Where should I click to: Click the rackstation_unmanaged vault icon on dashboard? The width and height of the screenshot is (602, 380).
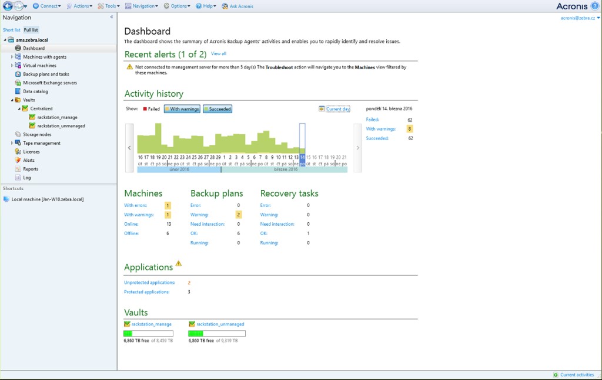click(x=192, y=324)
